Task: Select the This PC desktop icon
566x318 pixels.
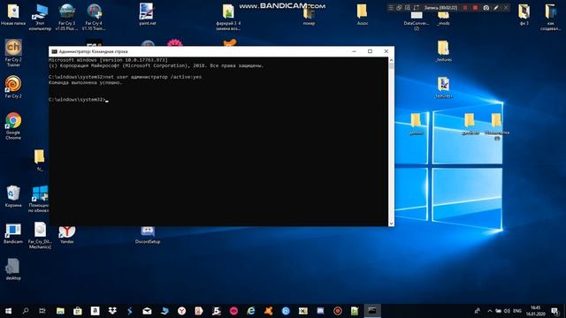Action: tap(40, 17)
